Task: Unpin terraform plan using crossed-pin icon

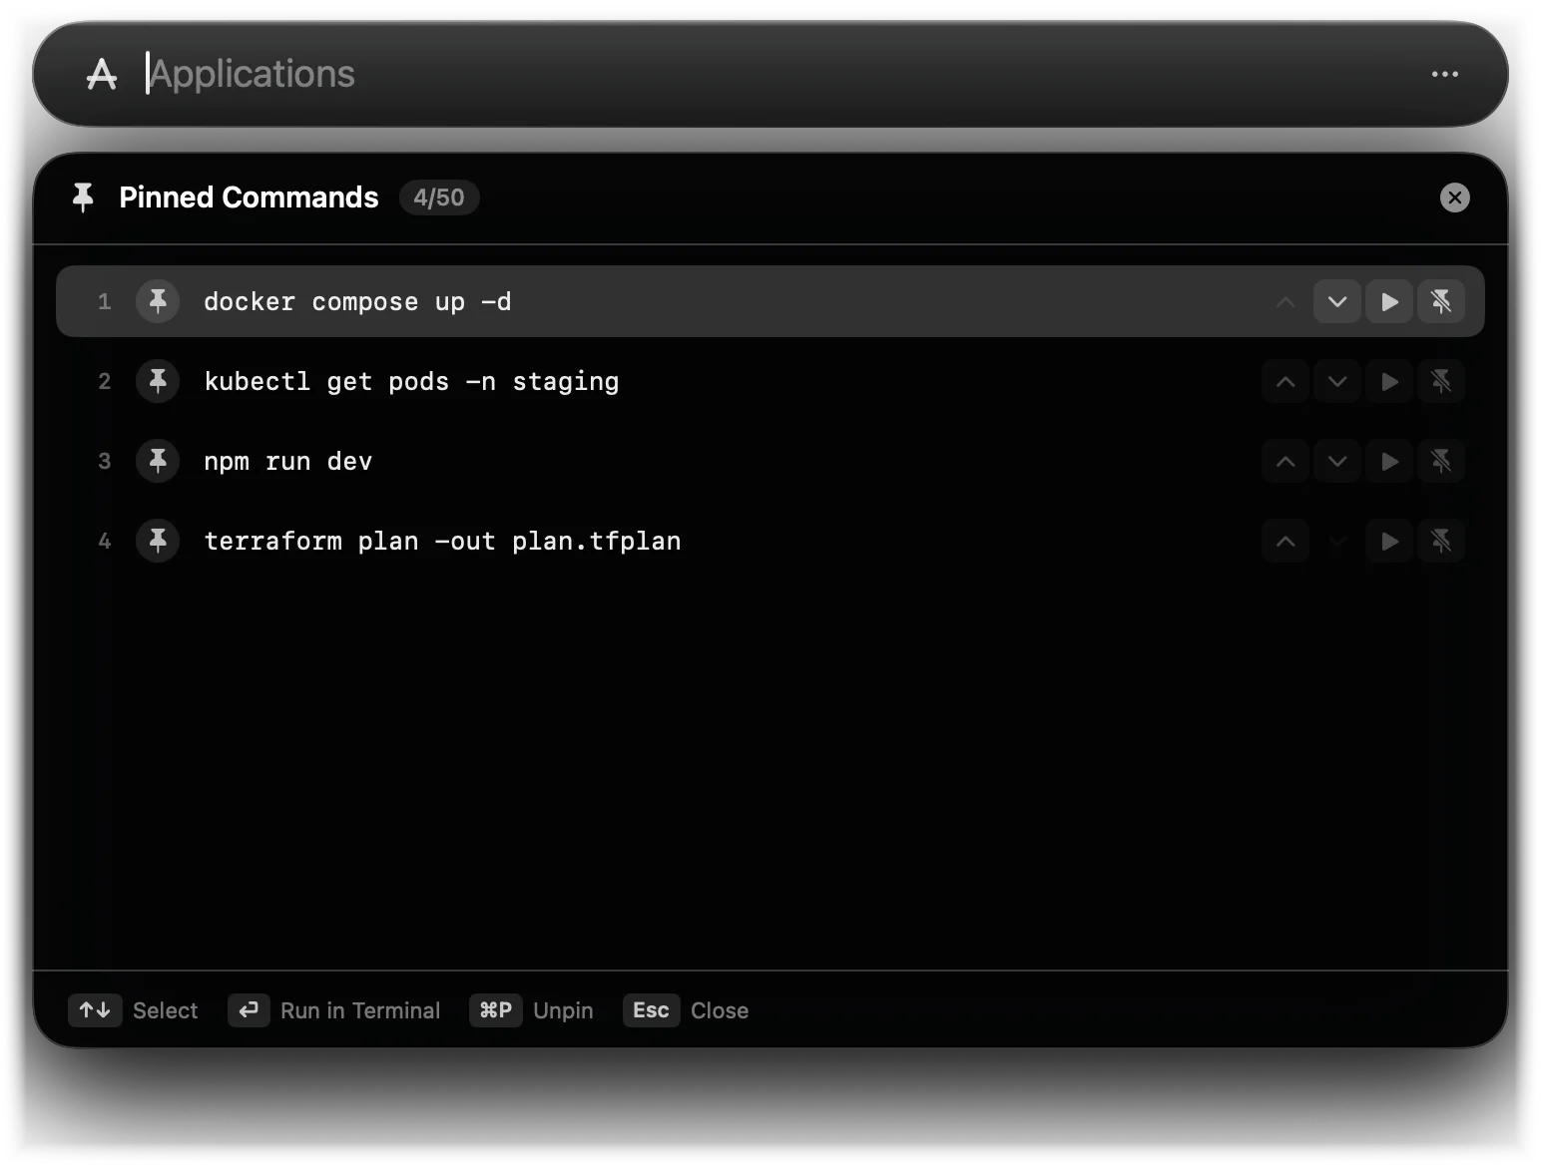Action: click(1441, 541)
